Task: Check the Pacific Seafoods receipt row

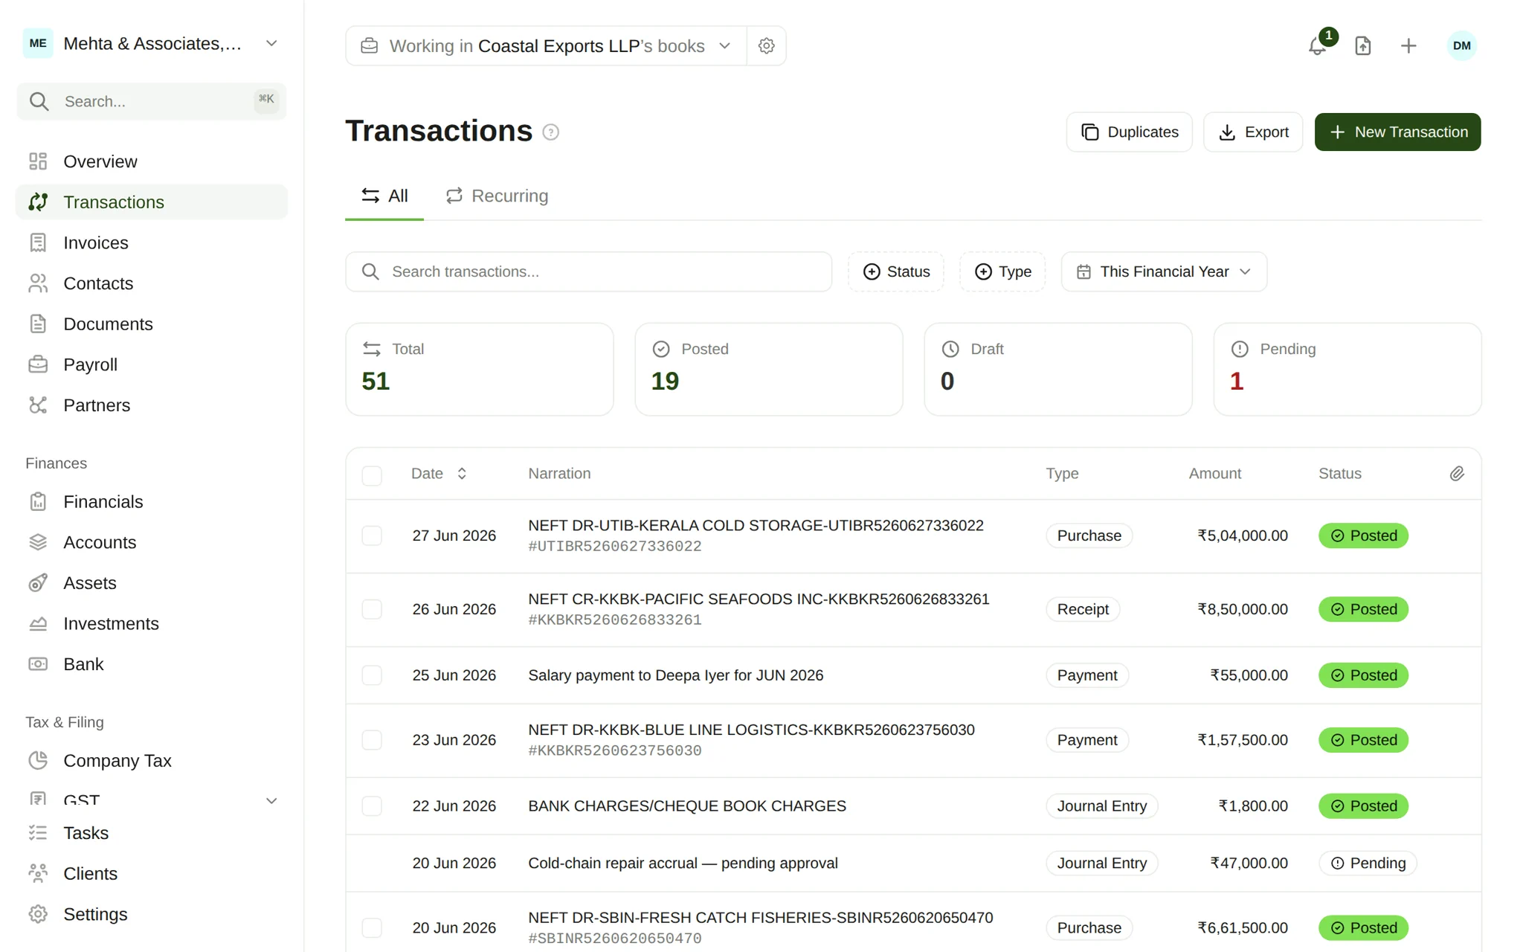Action: tap(372, 609)
